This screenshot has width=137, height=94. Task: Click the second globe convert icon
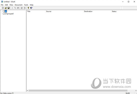[25, 8]
